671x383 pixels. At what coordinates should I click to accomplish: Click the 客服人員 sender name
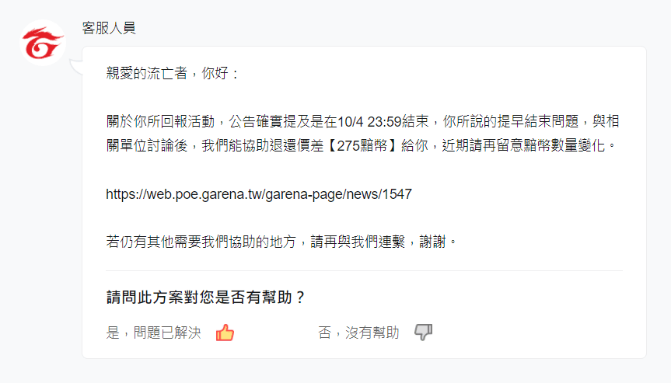coord(109,28)
